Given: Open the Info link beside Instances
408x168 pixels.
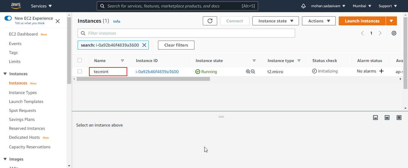Looking at the screenshot, I should (x=116, y=21).
